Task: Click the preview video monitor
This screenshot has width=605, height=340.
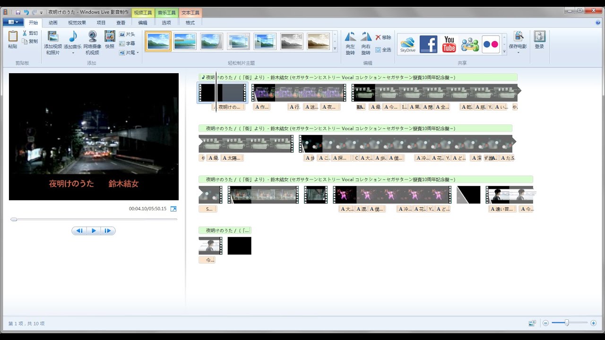Action: [94, 136]
